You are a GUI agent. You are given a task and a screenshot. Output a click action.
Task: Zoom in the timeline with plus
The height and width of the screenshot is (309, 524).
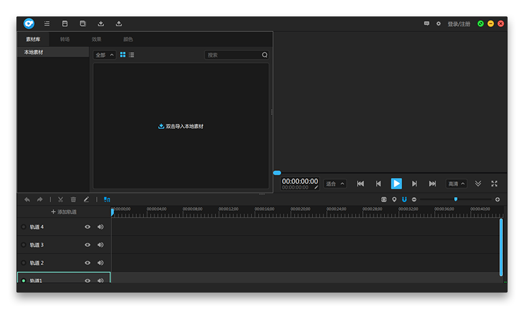(x=498, y=200)
